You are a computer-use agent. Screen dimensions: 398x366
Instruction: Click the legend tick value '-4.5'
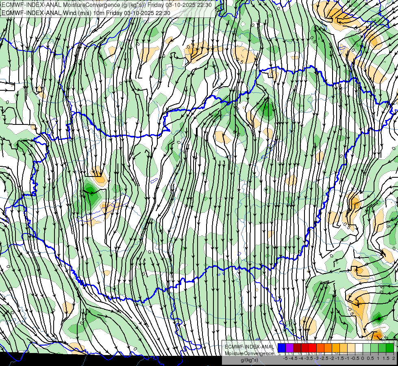coord(294,358)
